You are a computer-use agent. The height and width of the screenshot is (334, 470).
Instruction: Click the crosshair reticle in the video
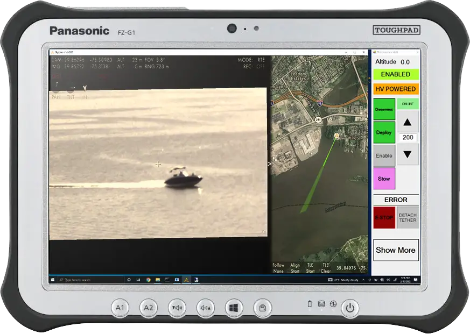(158, 164)
